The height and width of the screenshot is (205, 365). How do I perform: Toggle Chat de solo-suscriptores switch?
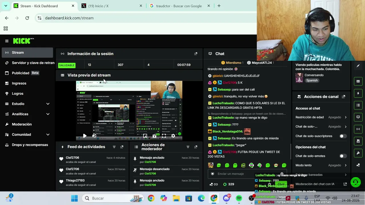click(x=343, y=136)
